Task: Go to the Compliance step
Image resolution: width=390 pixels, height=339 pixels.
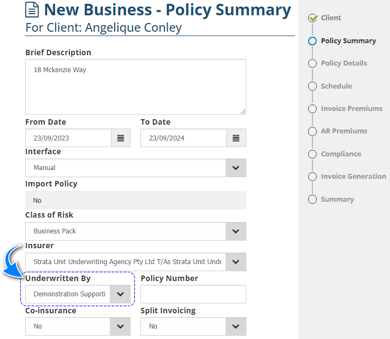Action: coord(340,154)
